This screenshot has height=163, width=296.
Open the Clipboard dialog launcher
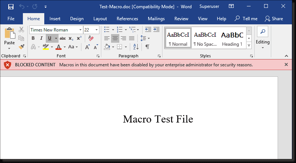[x=24, y=56]
